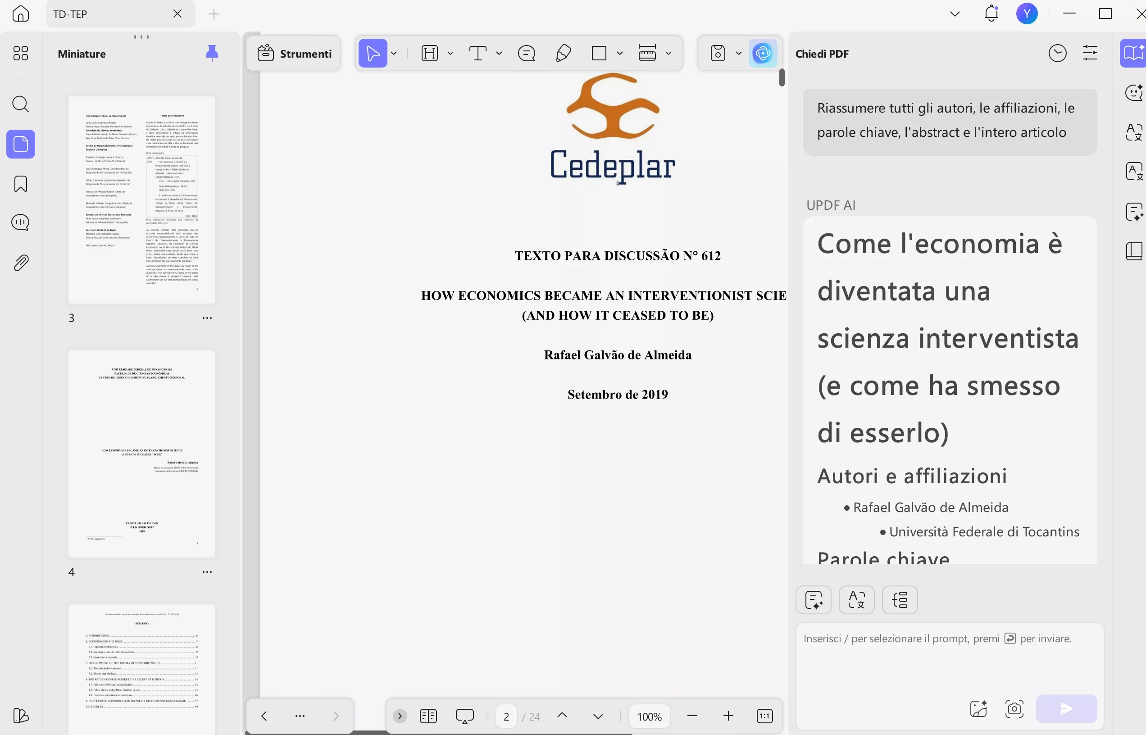The image size is (1146, 735).
Task: Go back with the previous view arrow
Action: coord(264,716)
